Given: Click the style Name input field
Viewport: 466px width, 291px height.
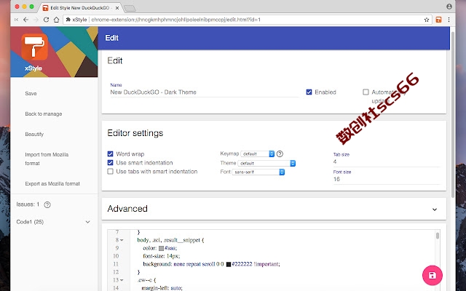Looking at the screenshot, I should pos(204,92).
